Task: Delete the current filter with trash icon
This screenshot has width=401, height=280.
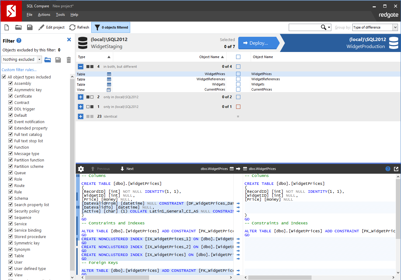Action: [68, 60]
